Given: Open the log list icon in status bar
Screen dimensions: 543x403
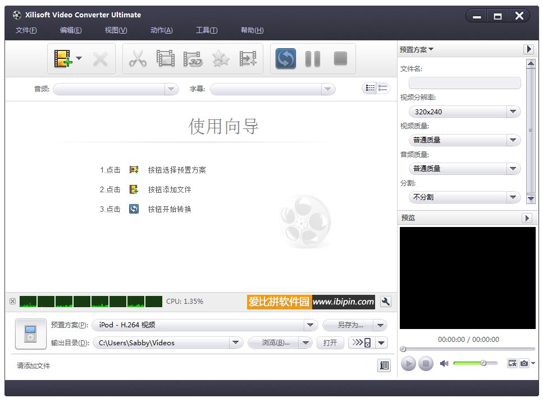Looking at the screenshot, I should tap(384, 365).
